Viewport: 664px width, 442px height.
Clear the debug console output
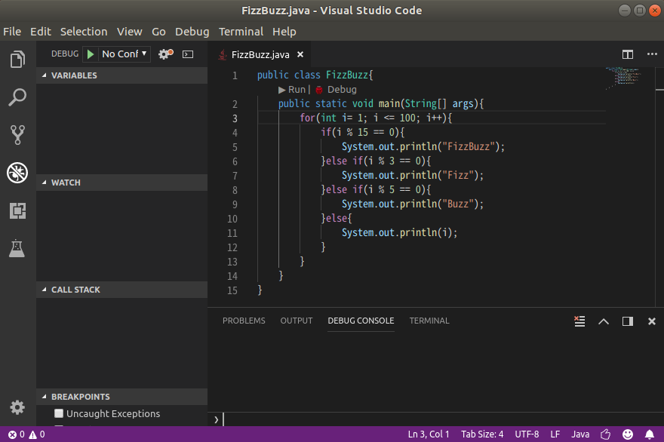pos(579,321)
